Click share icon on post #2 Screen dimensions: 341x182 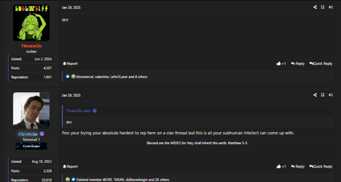[315, 7]
